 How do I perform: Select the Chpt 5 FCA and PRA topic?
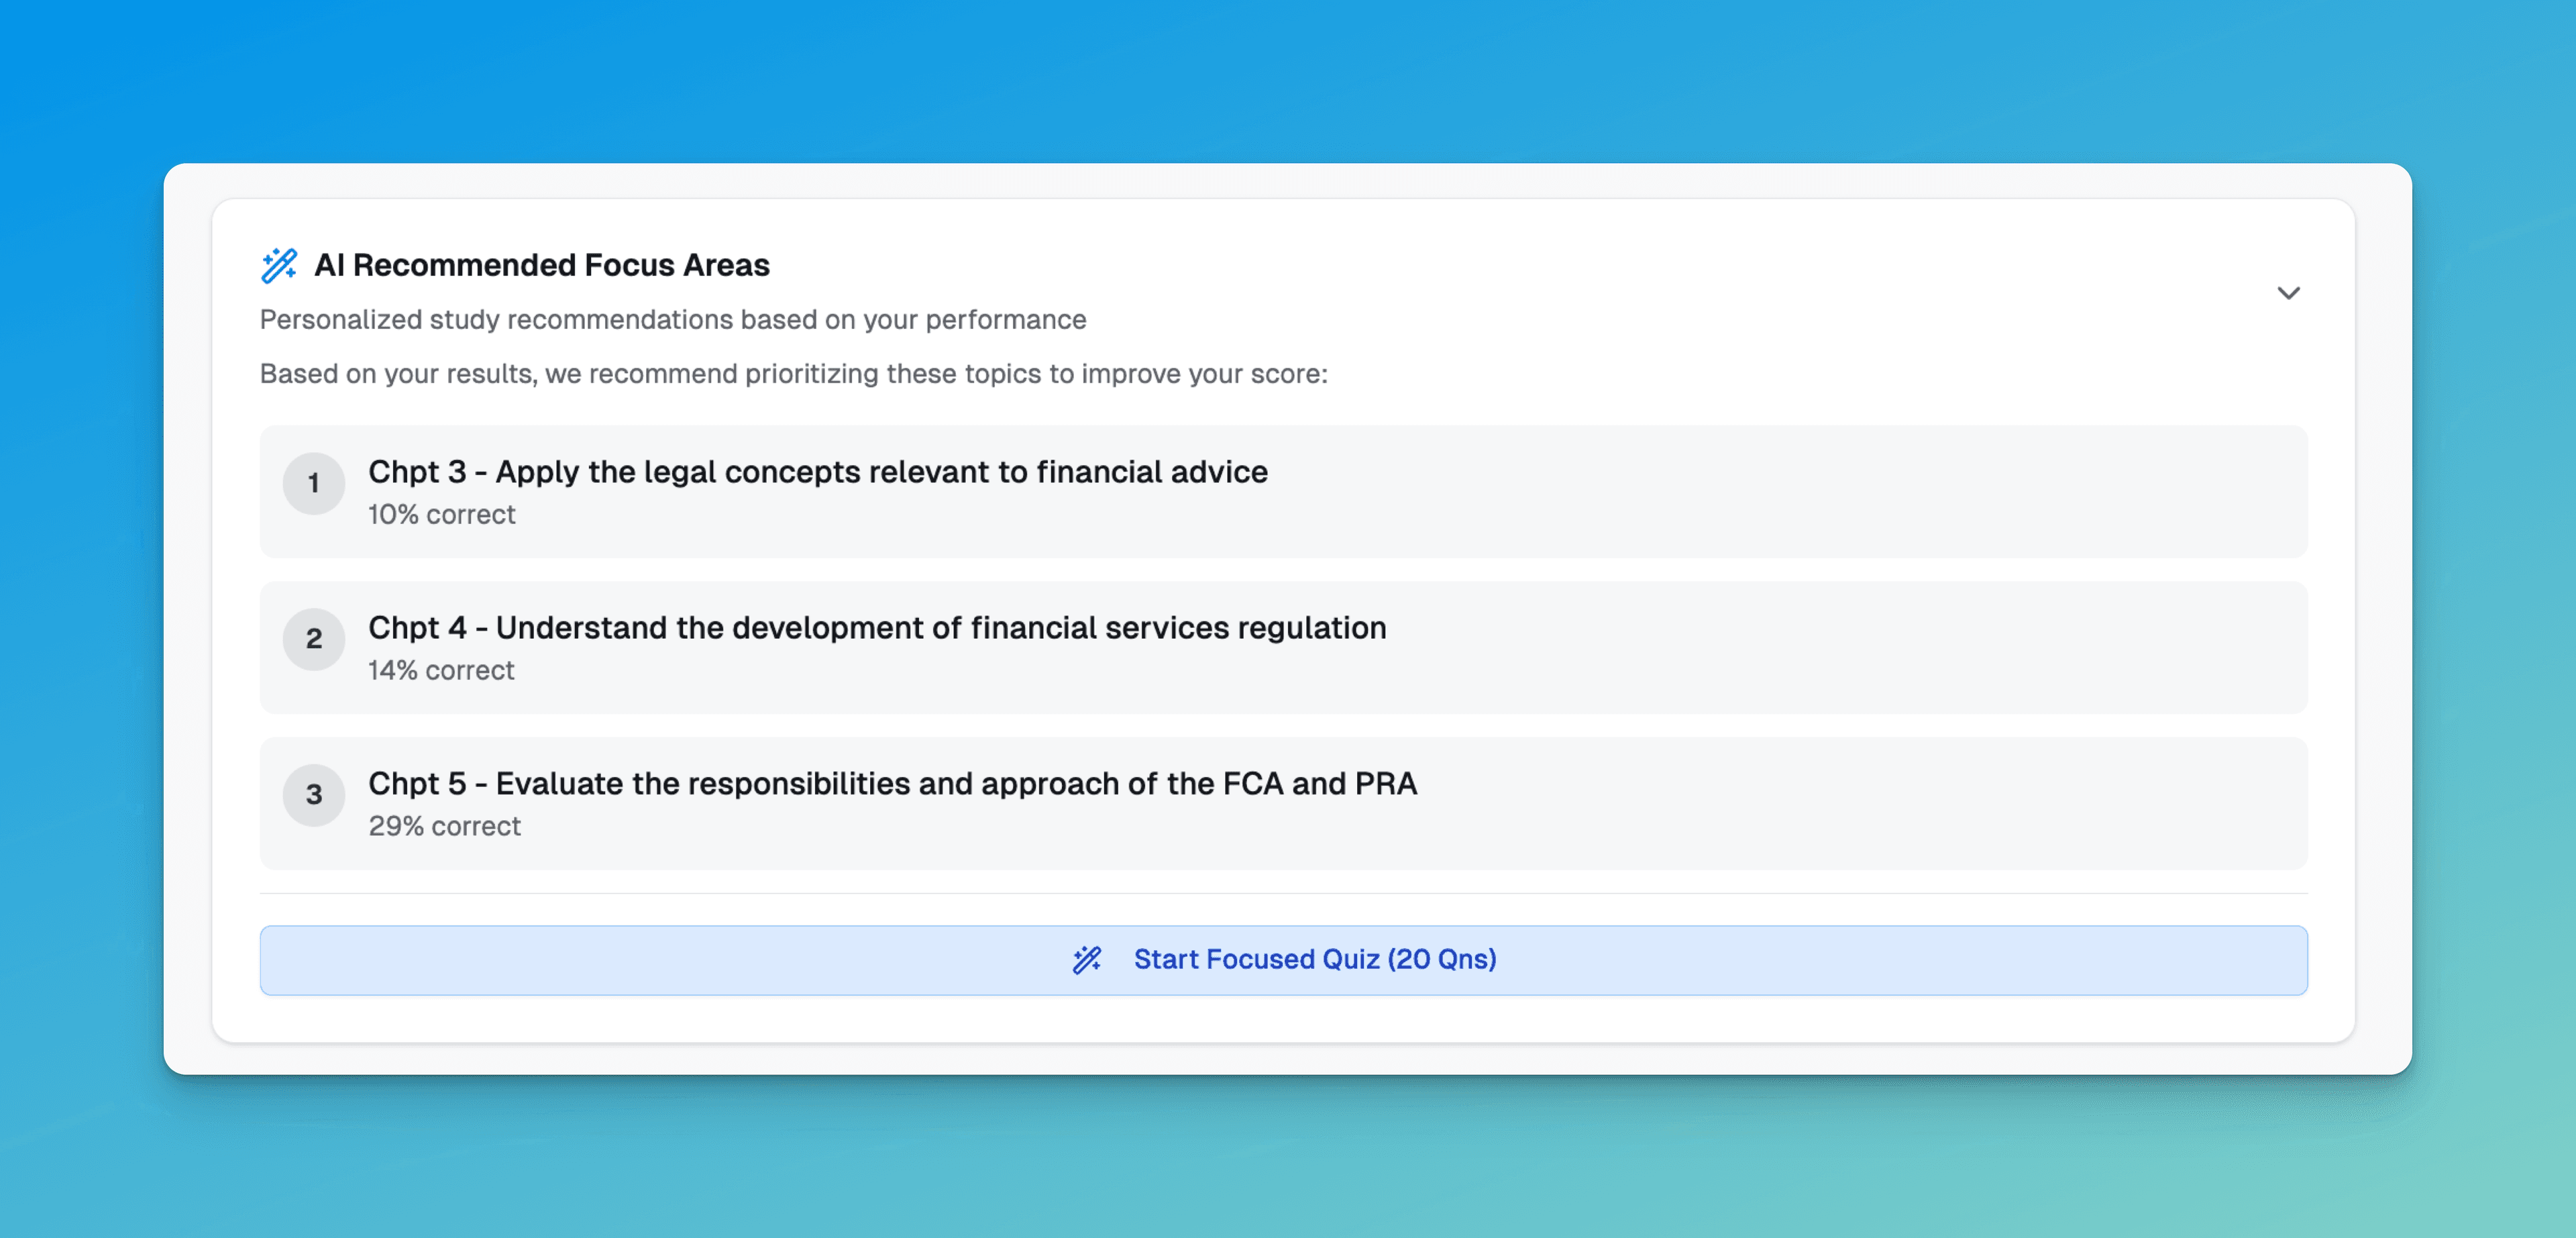click(x=1283, y=804)
